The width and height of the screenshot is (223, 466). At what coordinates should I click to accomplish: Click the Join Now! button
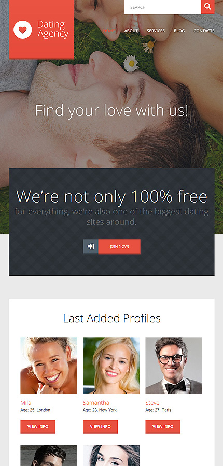pos(119,246)
